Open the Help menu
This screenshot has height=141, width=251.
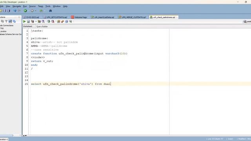click(x=65, y=6)
